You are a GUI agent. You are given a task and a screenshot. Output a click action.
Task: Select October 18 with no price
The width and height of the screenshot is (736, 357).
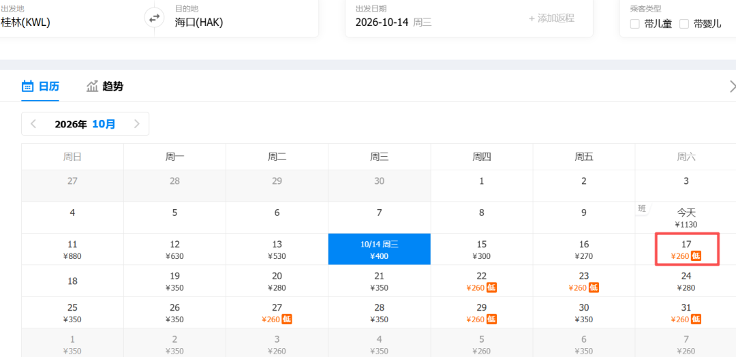pyautogui.click(x=72, y=281)
